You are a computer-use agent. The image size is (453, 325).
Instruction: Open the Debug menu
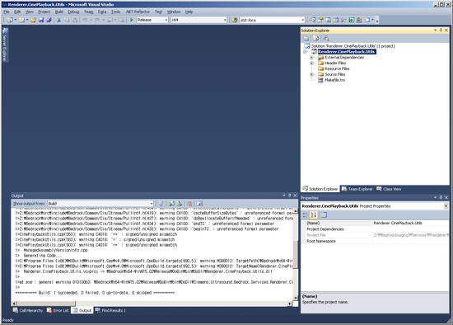73,12
